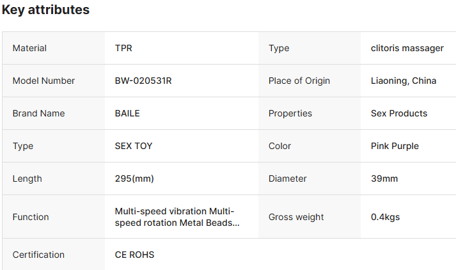456x270 pixels.
Task: Click the Length label cell
Action: [x=54, y=179]
